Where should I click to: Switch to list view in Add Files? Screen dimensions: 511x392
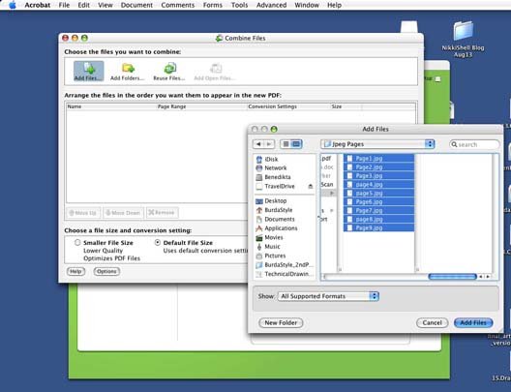click(286, 144)
